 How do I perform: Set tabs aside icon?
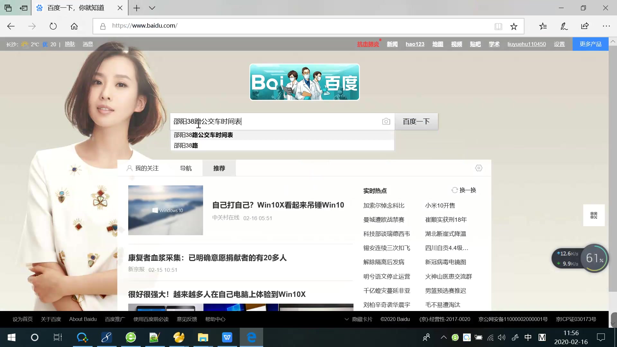[x=23, y=8]
